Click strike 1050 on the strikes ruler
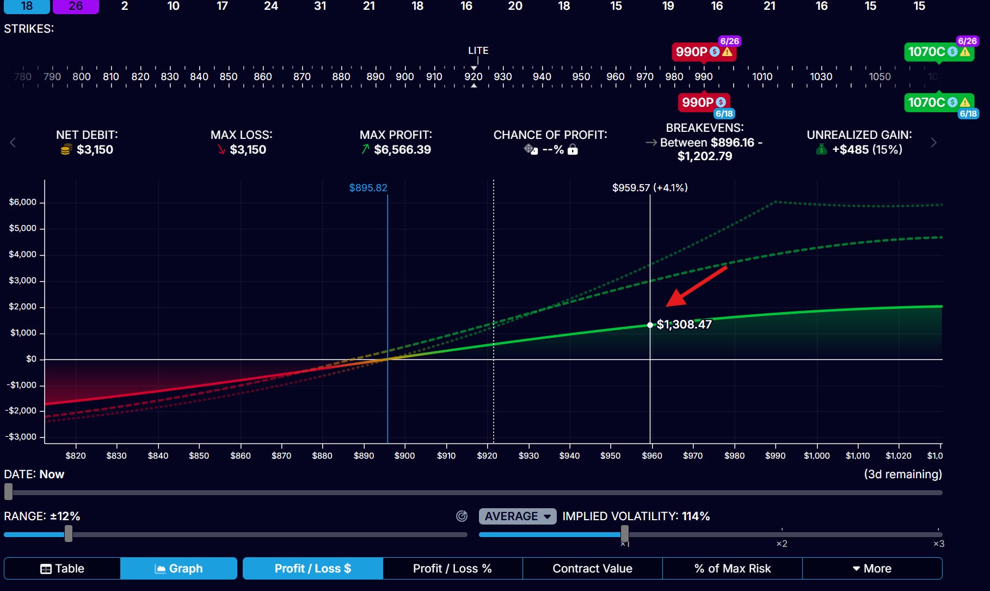Image resolution: width=990 pixels, height=591 pixels. 880,76
